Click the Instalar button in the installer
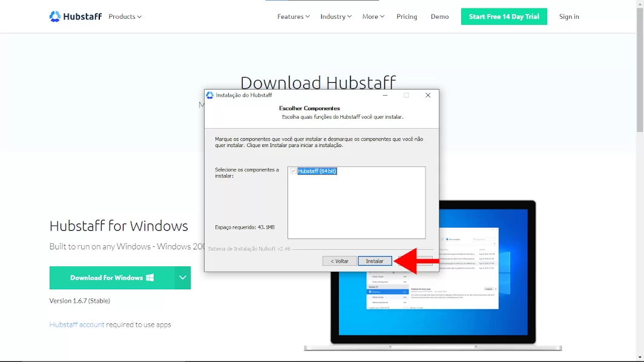644x362 pixels. point(375,261)
